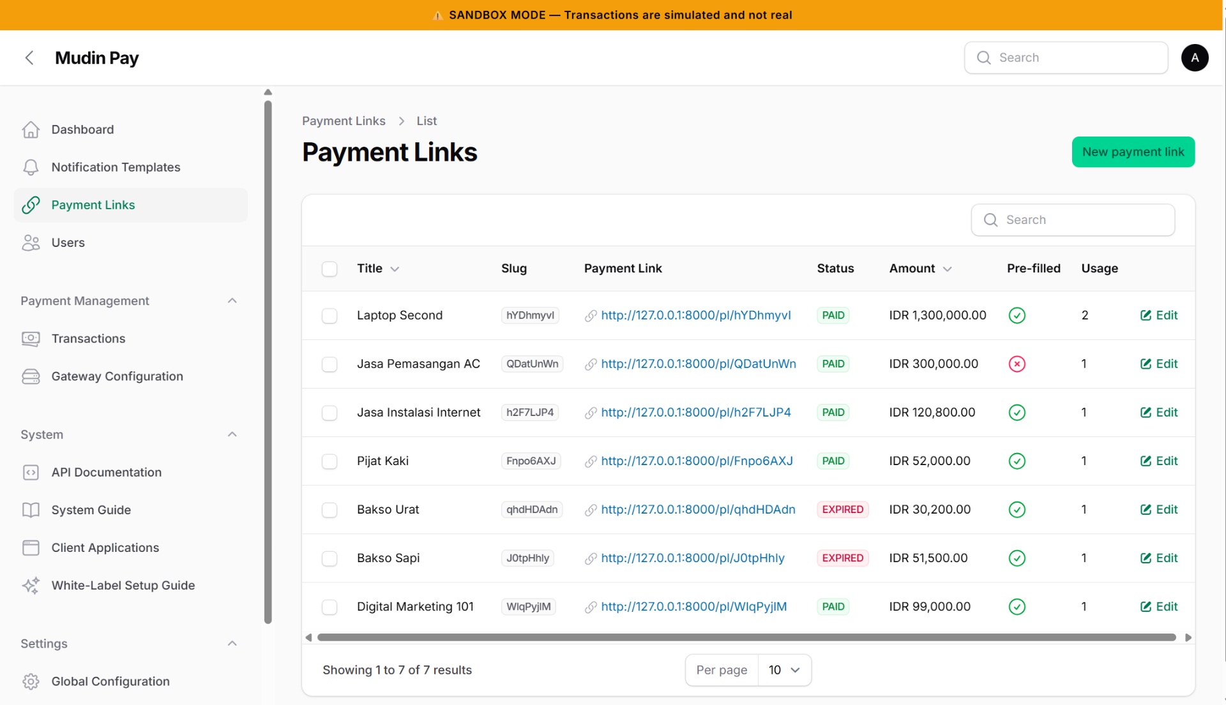This screenshot has height=705, width=1226.
Task: Click the pre-filled check icon for Jasa Instalasi Internet
Action: point(1017,412)
